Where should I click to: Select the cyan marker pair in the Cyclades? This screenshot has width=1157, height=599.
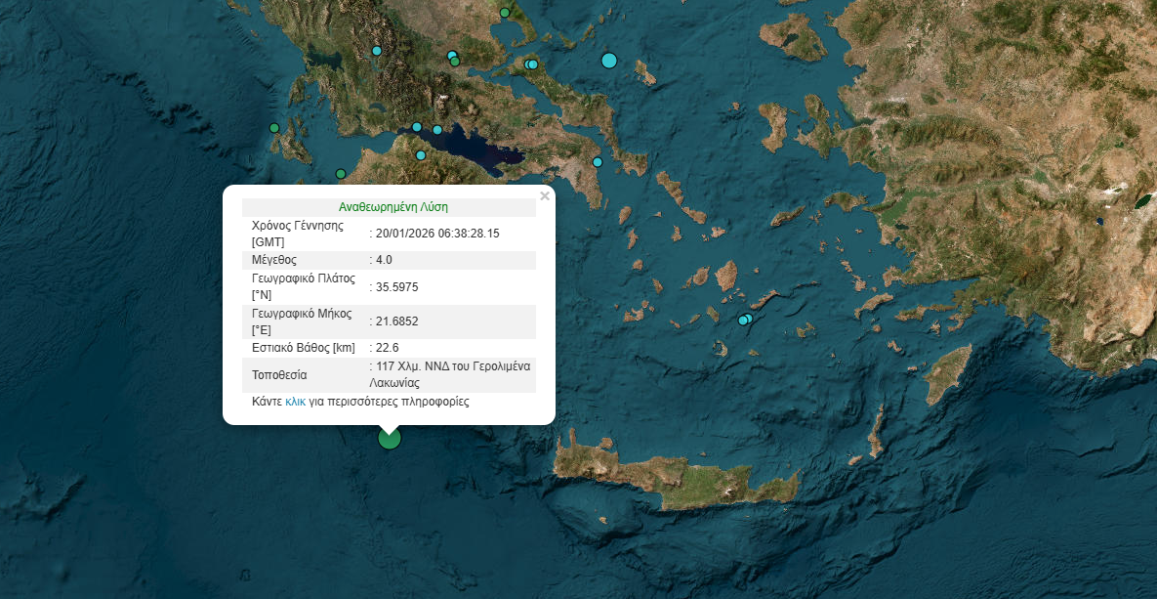click(x=745, y=320)
